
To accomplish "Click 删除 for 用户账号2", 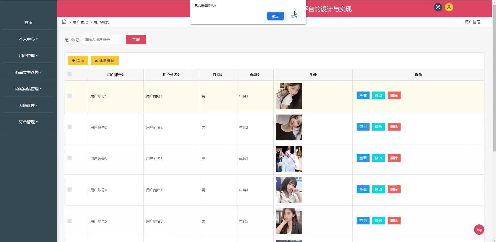I will point(394,127).
